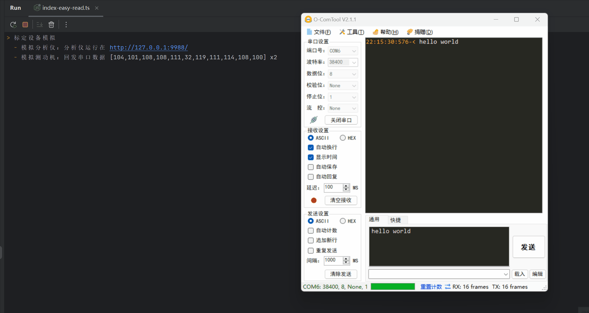The width and height of the screenshot is (589, 313).
Task: Open the 捐赠(D) menu
Action: click(420, 32)
